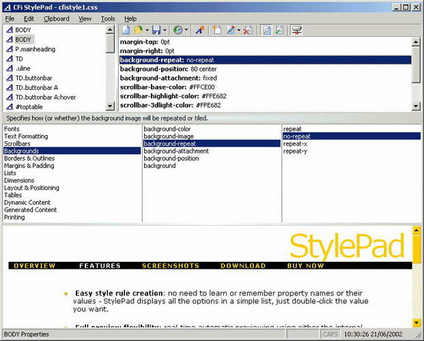424x341 pixels.
Task: Select the background-position: 80 center property
Action: tap(168, 69)
